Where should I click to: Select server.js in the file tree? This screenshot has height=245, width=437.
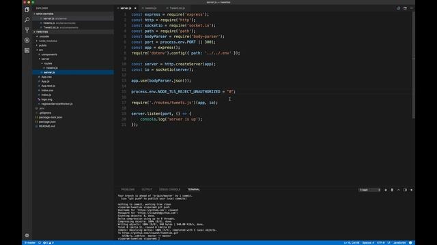73,73
